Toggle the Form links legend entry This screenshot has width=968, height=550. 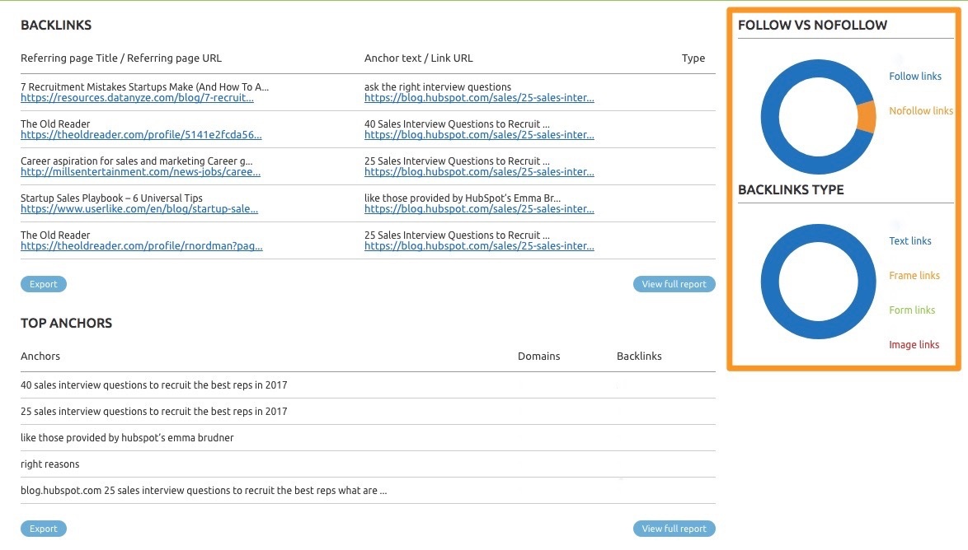click(912, 310)
